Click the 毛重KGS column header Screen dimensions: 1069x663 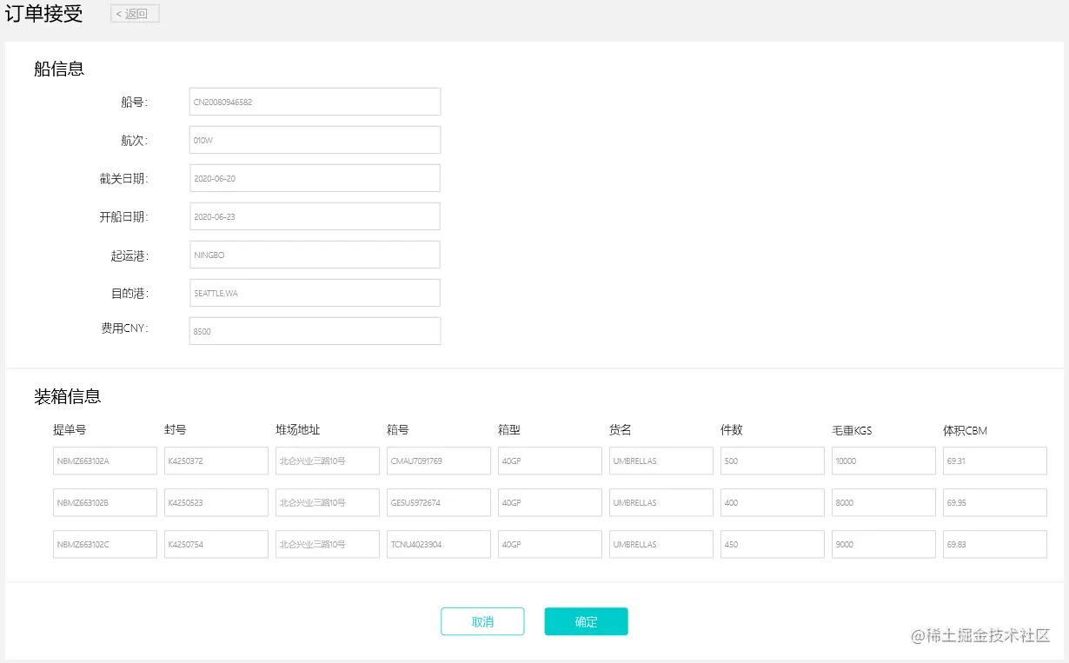coord(852,430)
